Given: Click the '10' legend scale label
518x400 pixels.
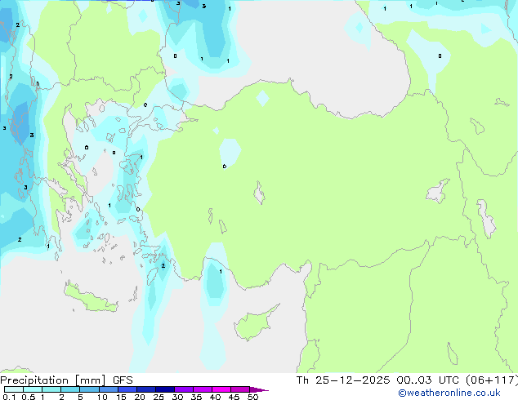Looking at the screenshot, I should coord(102,397).
